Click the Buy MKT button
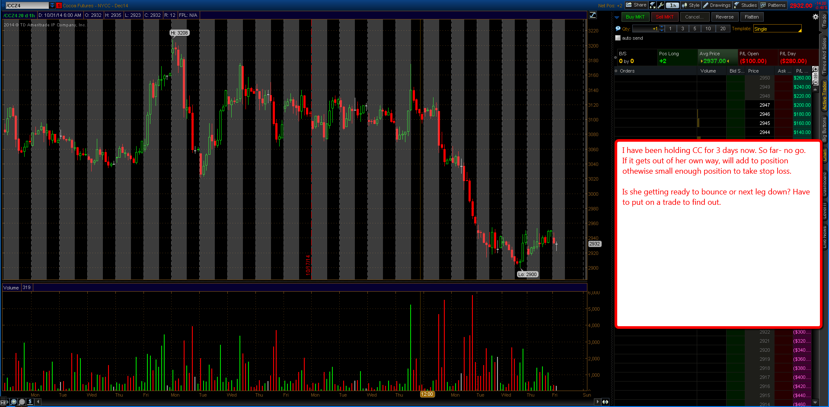This screenshot has height=407, width=829. coord(635,17)
